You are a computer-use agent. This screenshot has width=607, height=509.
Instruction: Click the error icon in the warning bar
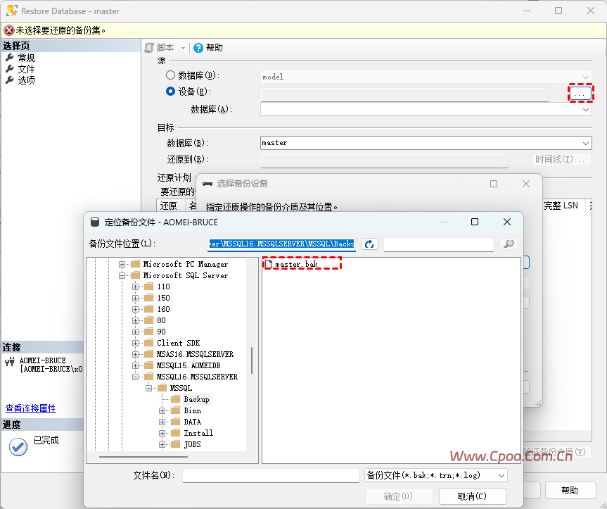9,30
